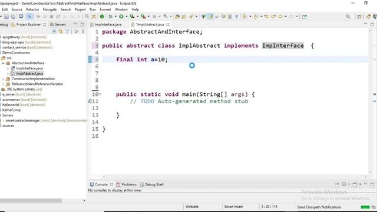The height and width of the screenshot is (212, 377).
Task: Toggle Show Whitespace Characters pilcrow
Action: click(237, 16)
